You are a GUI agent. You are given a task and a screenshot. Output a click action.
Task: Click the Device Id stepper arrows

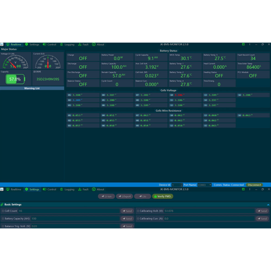coord(181,185)
